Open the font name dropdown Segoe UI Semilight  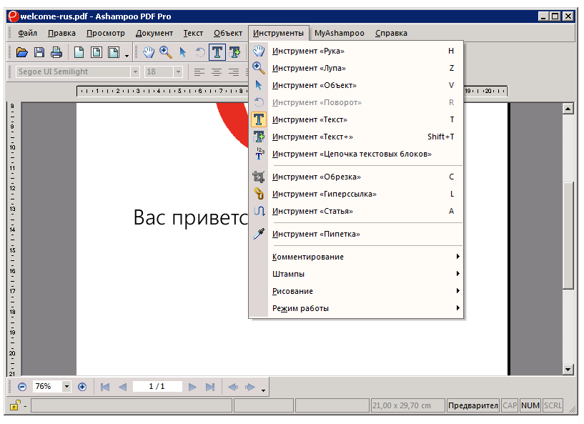(135, 72)
